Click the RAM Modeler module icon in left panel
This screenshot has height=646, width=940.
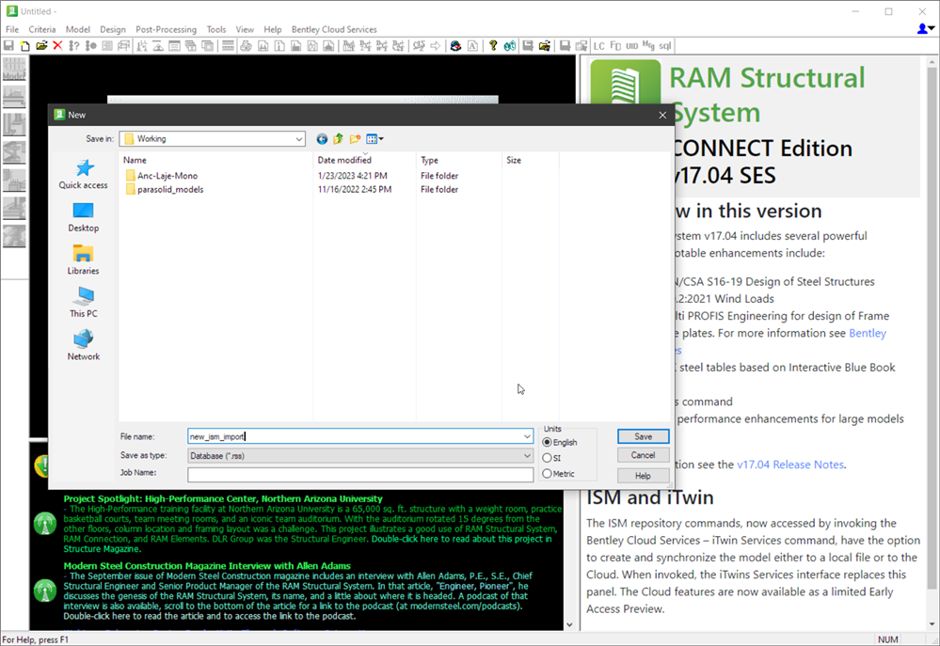tap(14, 69)
